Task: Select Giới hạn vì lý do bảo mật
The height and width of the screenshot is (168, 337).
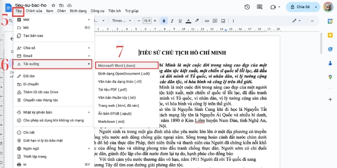Action: pos(54,141)
